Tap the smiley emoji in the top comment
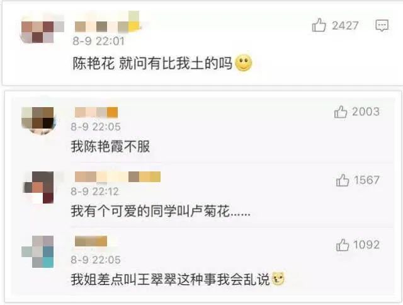Image resolution: width=403 pixels, height=305 pixels. [x=244, y=63]
